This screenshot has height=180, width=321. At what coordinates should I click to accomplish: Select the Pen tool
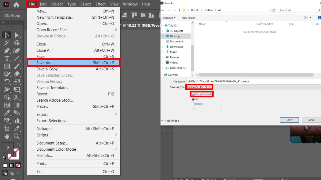click(7, 51)
